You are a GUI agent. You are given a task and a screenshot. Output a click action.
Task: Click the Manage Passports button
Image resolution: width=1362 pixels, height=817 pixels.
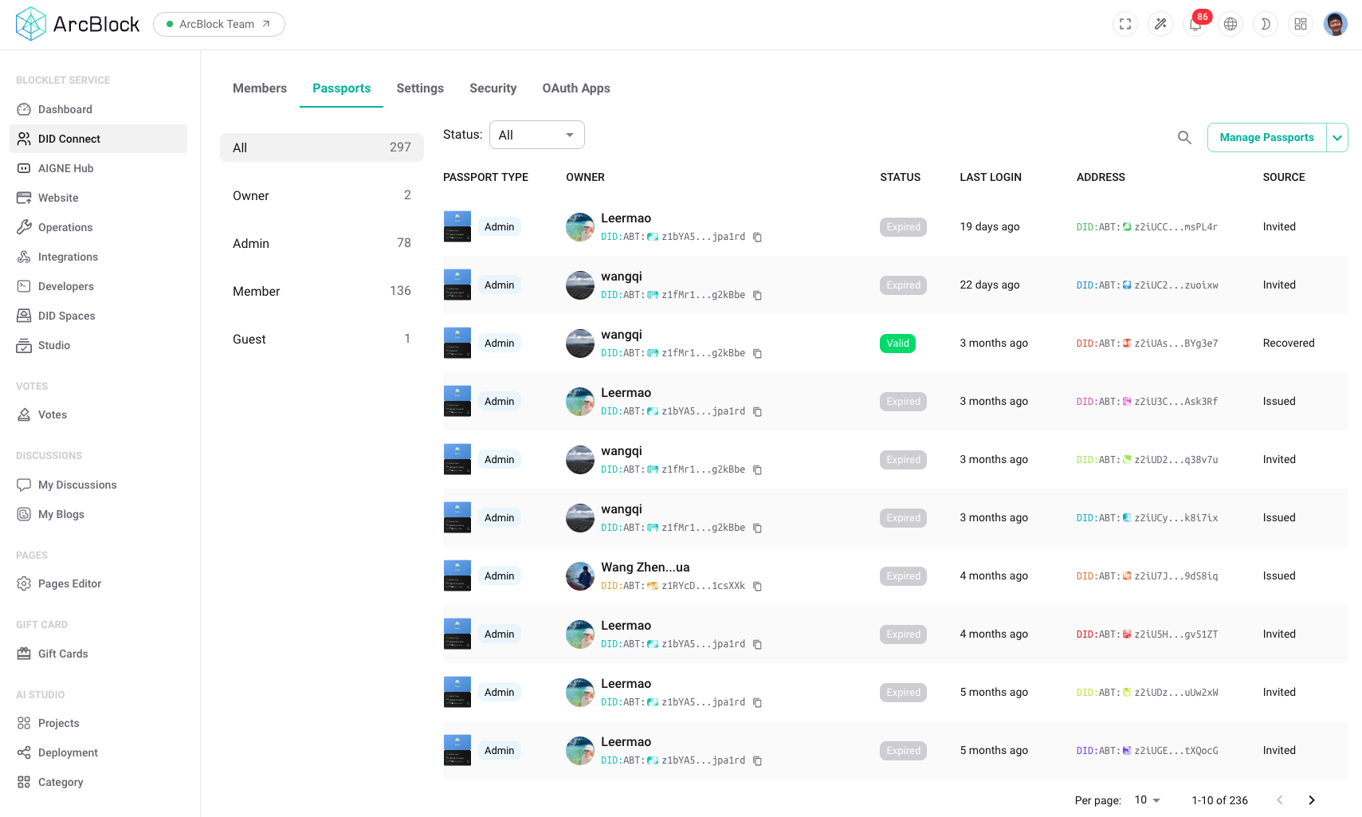(1266, 138)
